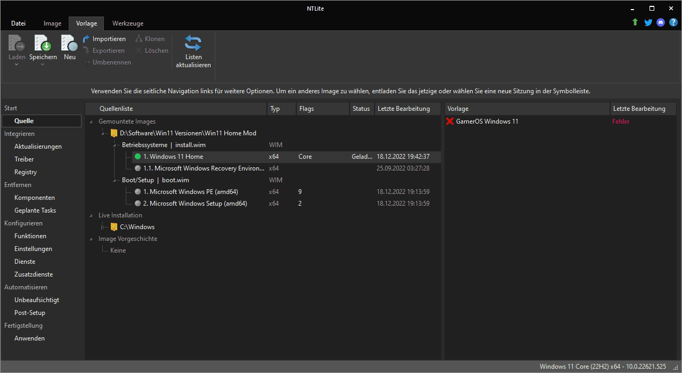The image size is (682, 373).
Task: Collapse Boot/Setup | boot.wim node
Action: 115,180
